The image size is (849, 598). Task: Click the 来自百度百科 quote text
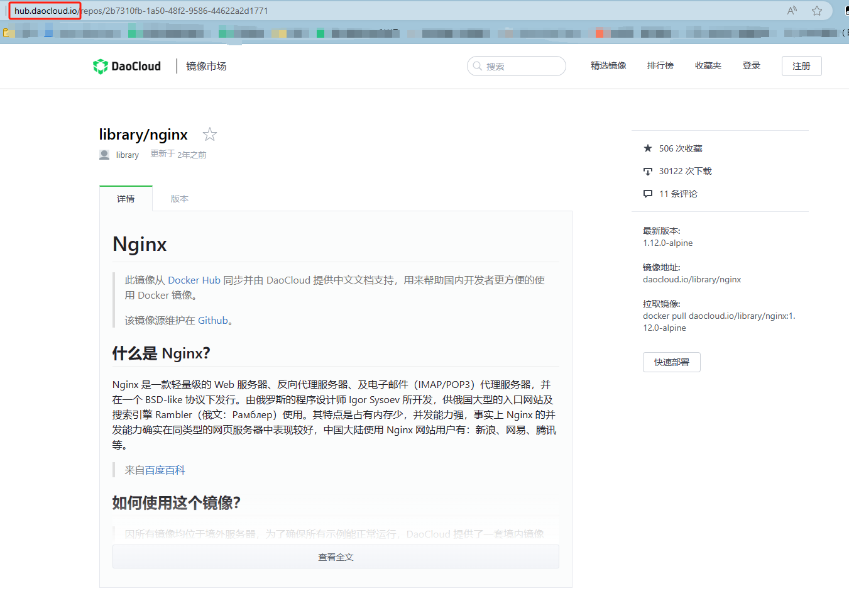click(x=155, y=470)
